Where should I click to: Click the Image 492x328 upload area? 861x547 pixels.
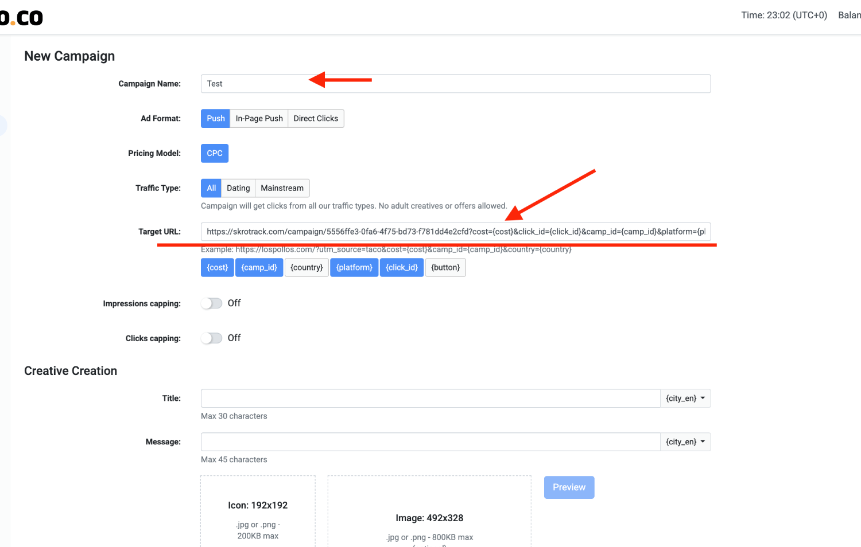click(429, 511)
